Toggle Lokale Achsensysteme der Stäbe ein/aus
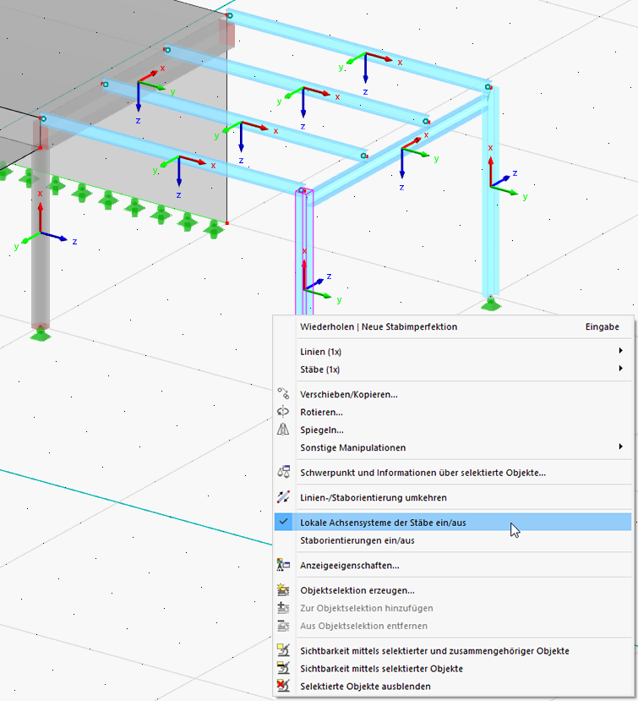The height and width of the screenshot is (701, 638). (383, 523)
